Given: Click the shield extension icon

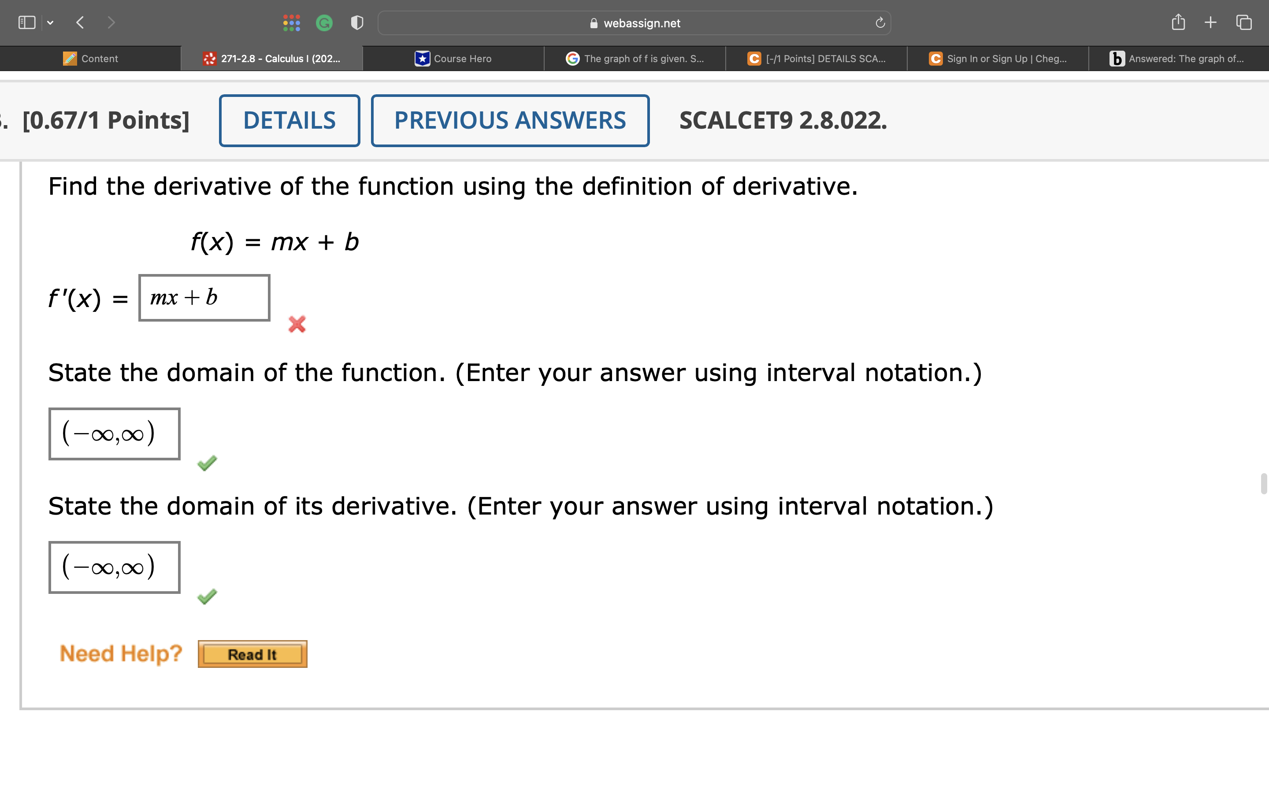Looking at the screenshot, I should (x=356, y=22).
